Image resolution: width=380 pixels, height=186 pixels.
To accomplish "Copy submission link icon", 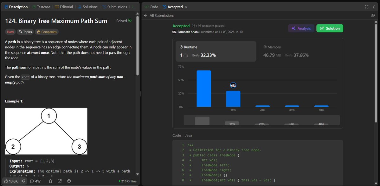I will tap(373, 15).
